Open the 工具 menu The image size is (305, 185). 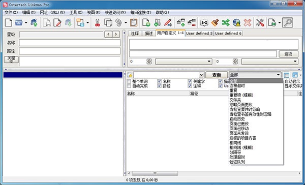(76, 12)
